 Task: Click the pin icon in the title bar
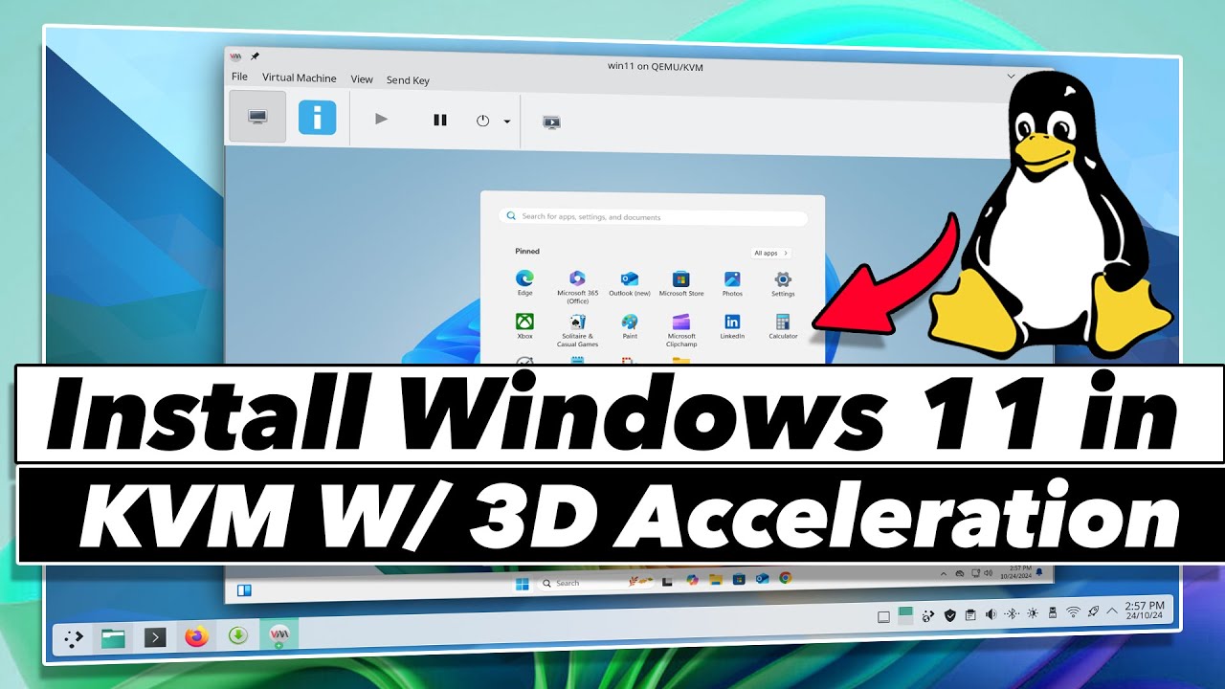tap(255, 57)
